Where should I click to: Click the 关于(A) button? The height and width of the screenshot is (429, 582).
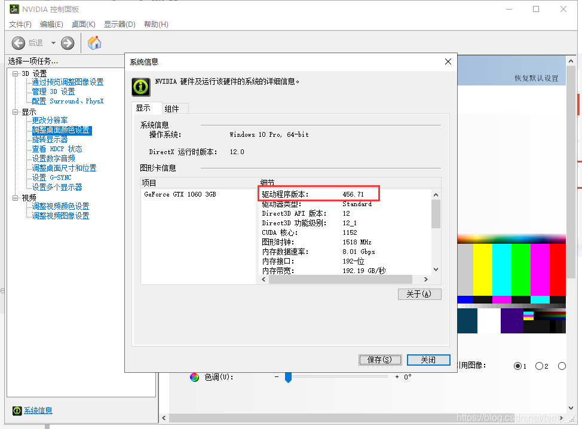(x=419, y=294)
